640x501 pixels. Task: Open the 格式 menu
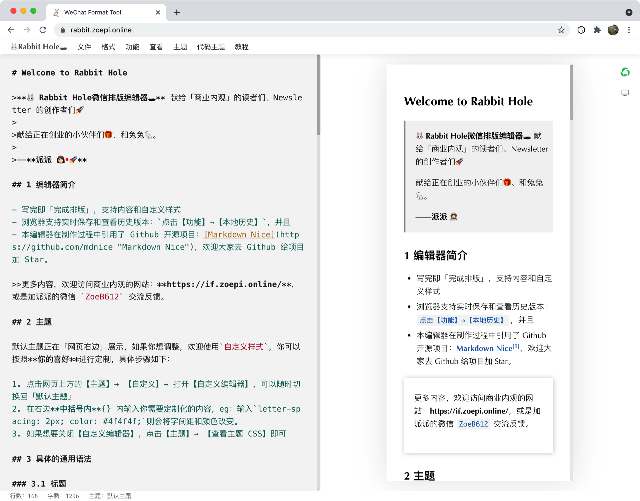pos(108,47)
